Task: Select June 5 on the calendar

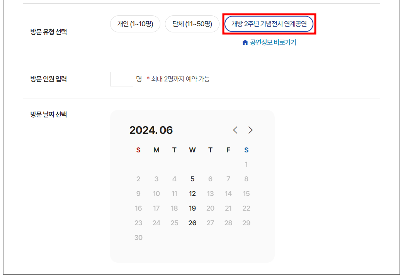Action: click(192, 179)
